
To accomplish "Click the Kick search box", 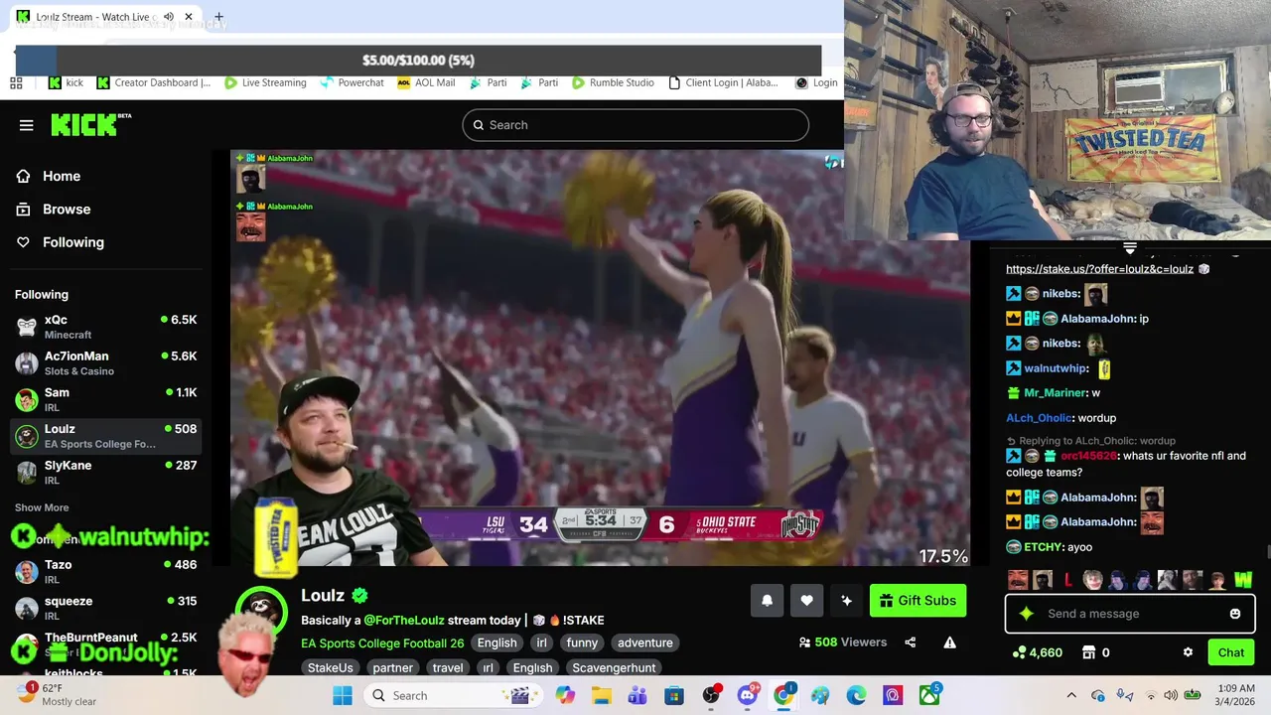I will (x=635, y=125).
